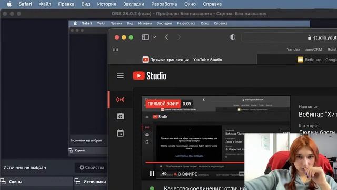Viewport: 337px width, 190px height.
Task: Expand the sidebar dropdown chevron in Safari
Action: (155, 37)
